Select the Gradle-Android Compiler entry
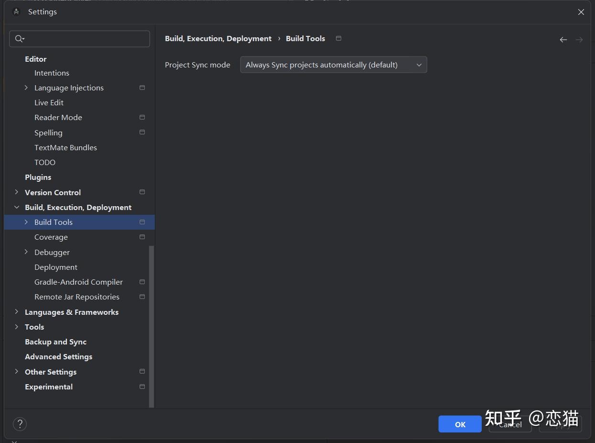Viewport: 595px width, 443px height. (78, 282)
